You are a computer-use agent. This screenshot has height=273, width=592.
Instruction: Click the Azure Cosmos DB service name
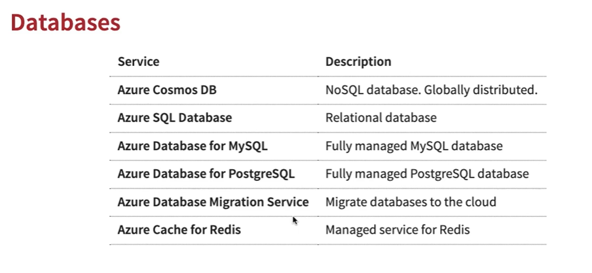pyautogui.click(x=167, y=90)
